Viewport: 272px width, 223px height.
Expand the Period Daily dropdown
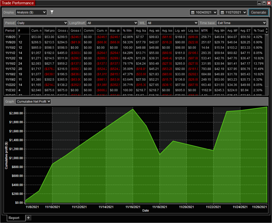[x=42, y=23]
